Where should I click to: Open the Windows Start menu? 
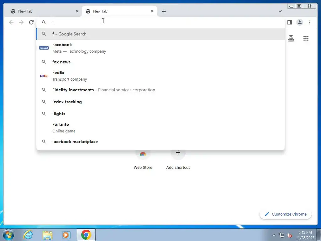(x=8, y=235)
